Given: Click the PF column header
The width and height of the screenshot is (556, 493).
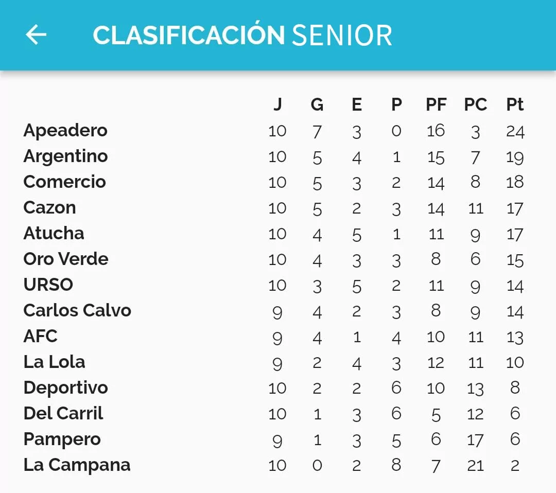Looking at the screenshot, I should point(436,104).
